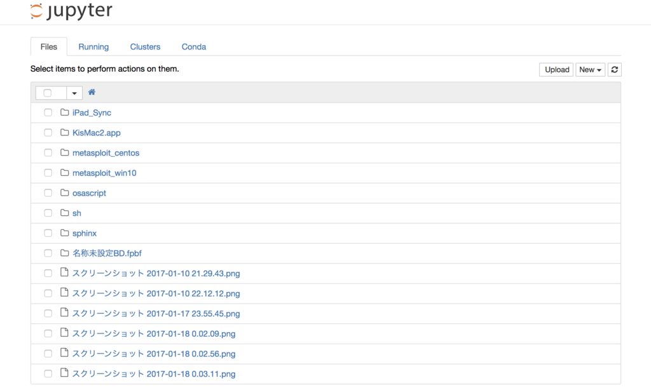Switch to the Running tab
Image resolution: width=651 pixels, height=390 pixels.
point(93,47)
